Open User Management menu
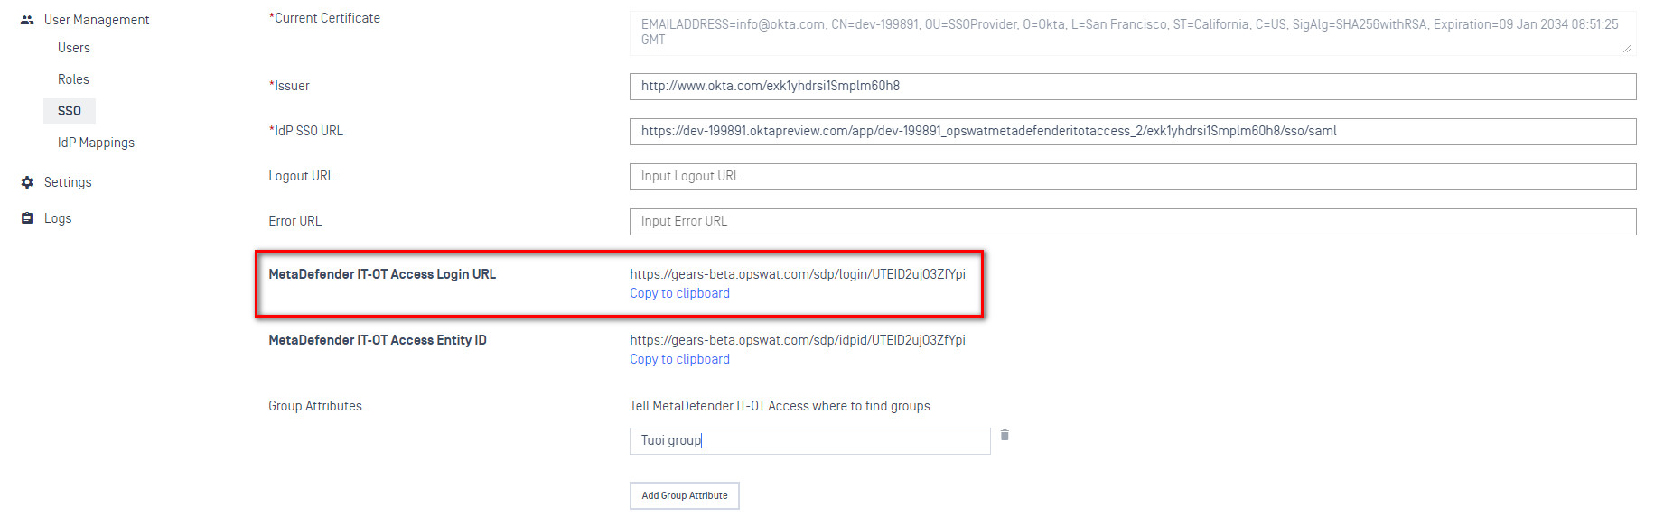Image resolution: width=1673 pixels, height=516 pixels. [97, 20]
